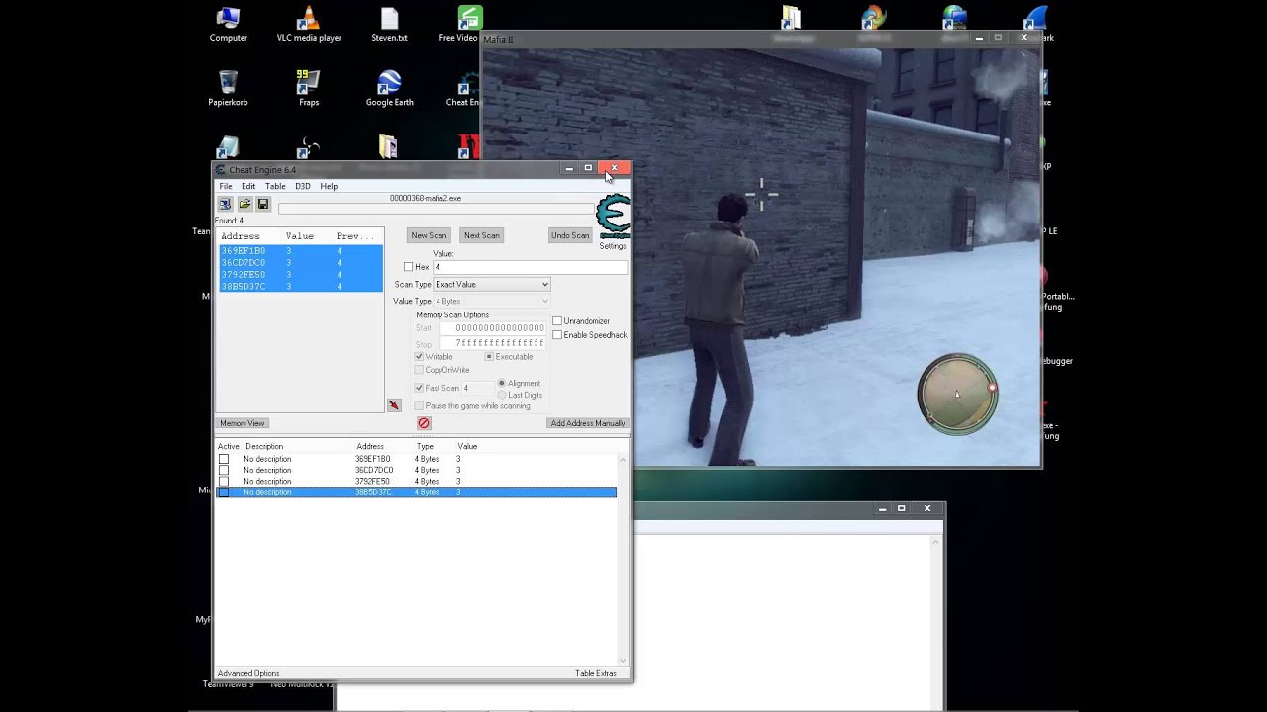Click the Stop address field
1267x712 pixels.
[492, 343]
